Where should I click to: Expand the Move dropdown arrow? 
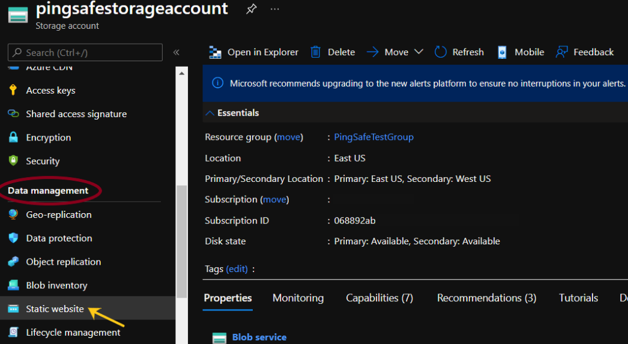pos(418,52)
